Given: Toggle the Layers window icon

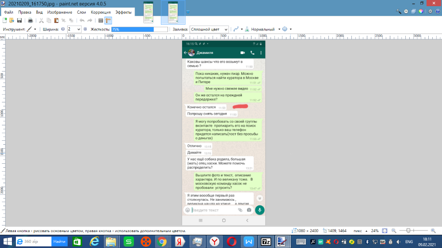Looking at the screenshot, I should tap(414, 11).
